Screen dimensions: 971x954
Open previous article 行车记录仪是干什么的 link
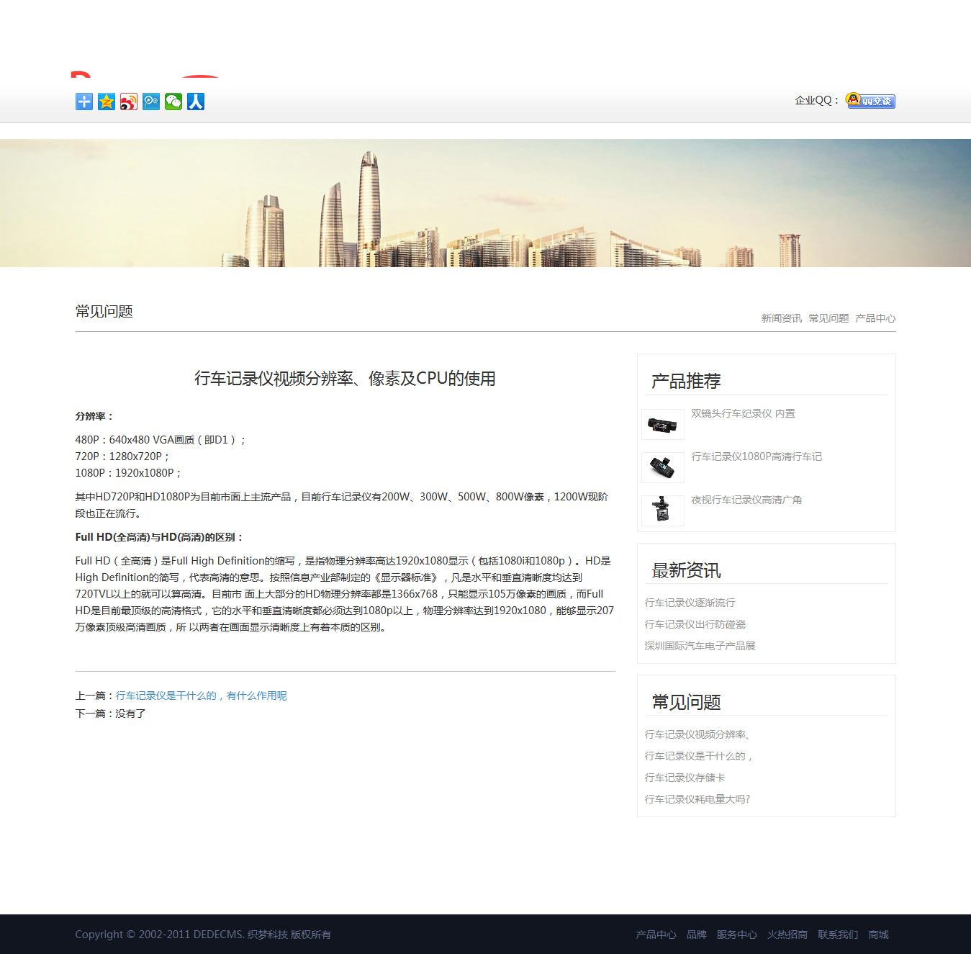(x=201, y=696)
